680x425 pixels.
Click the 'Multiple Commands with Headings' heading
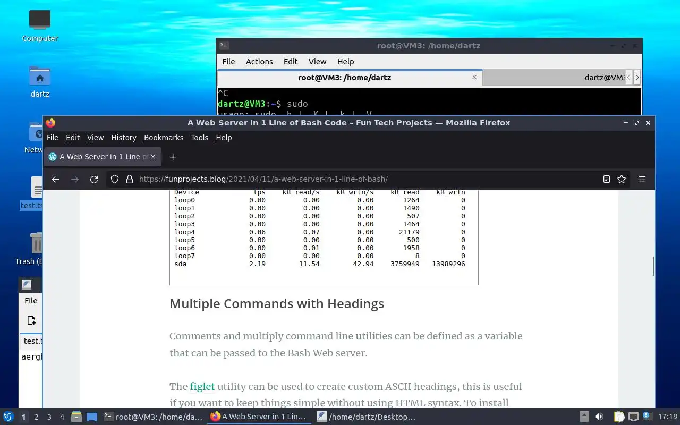pos(277,304)
